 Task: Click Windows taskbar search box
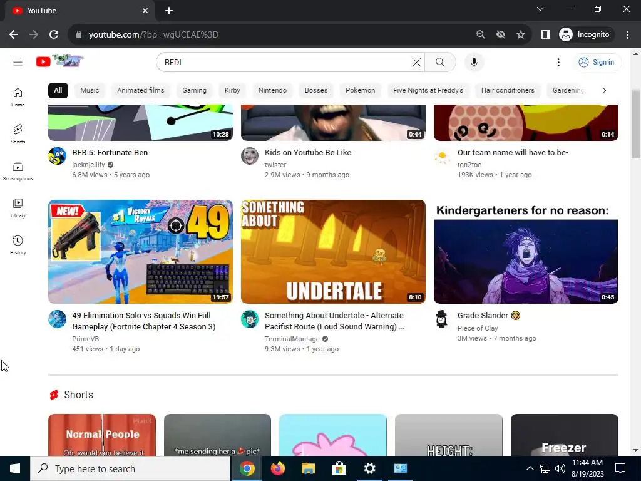point(130,468)
